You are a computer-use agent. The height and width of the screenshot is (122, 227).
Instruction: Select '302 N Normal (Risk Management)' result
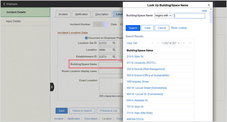pos(146,69)
